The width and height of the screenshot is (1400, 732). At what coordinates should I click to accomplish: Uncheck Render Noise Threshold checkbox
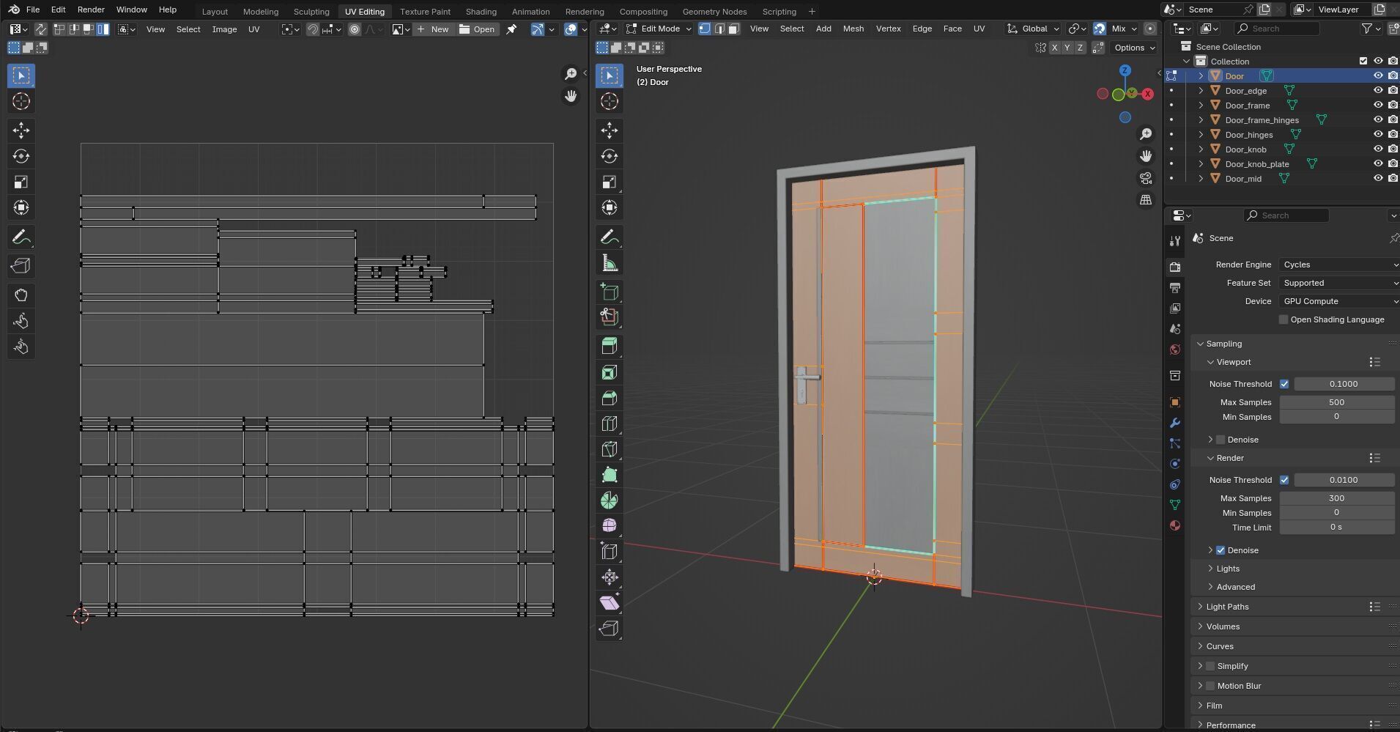coord(1284,480)
